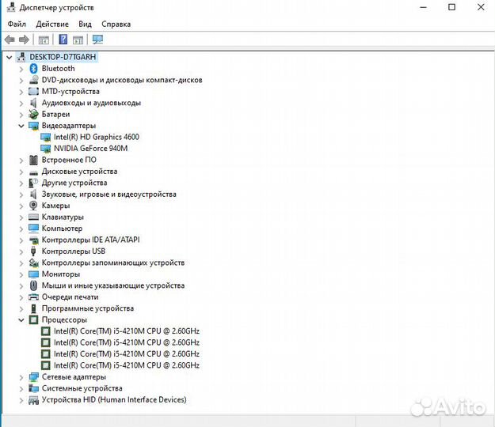Click the Батареи battery icon
Viewport: 495px width, 427px height.
tap(33, 114)
